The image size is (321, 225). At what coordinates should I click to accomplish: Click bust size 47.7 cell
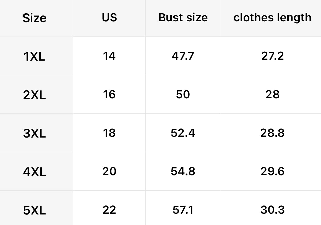(x=183, y=56)
